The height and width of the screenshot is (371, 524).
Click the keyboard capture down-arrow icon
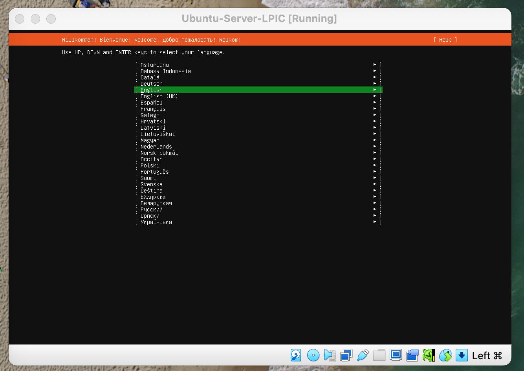[462, 355]
